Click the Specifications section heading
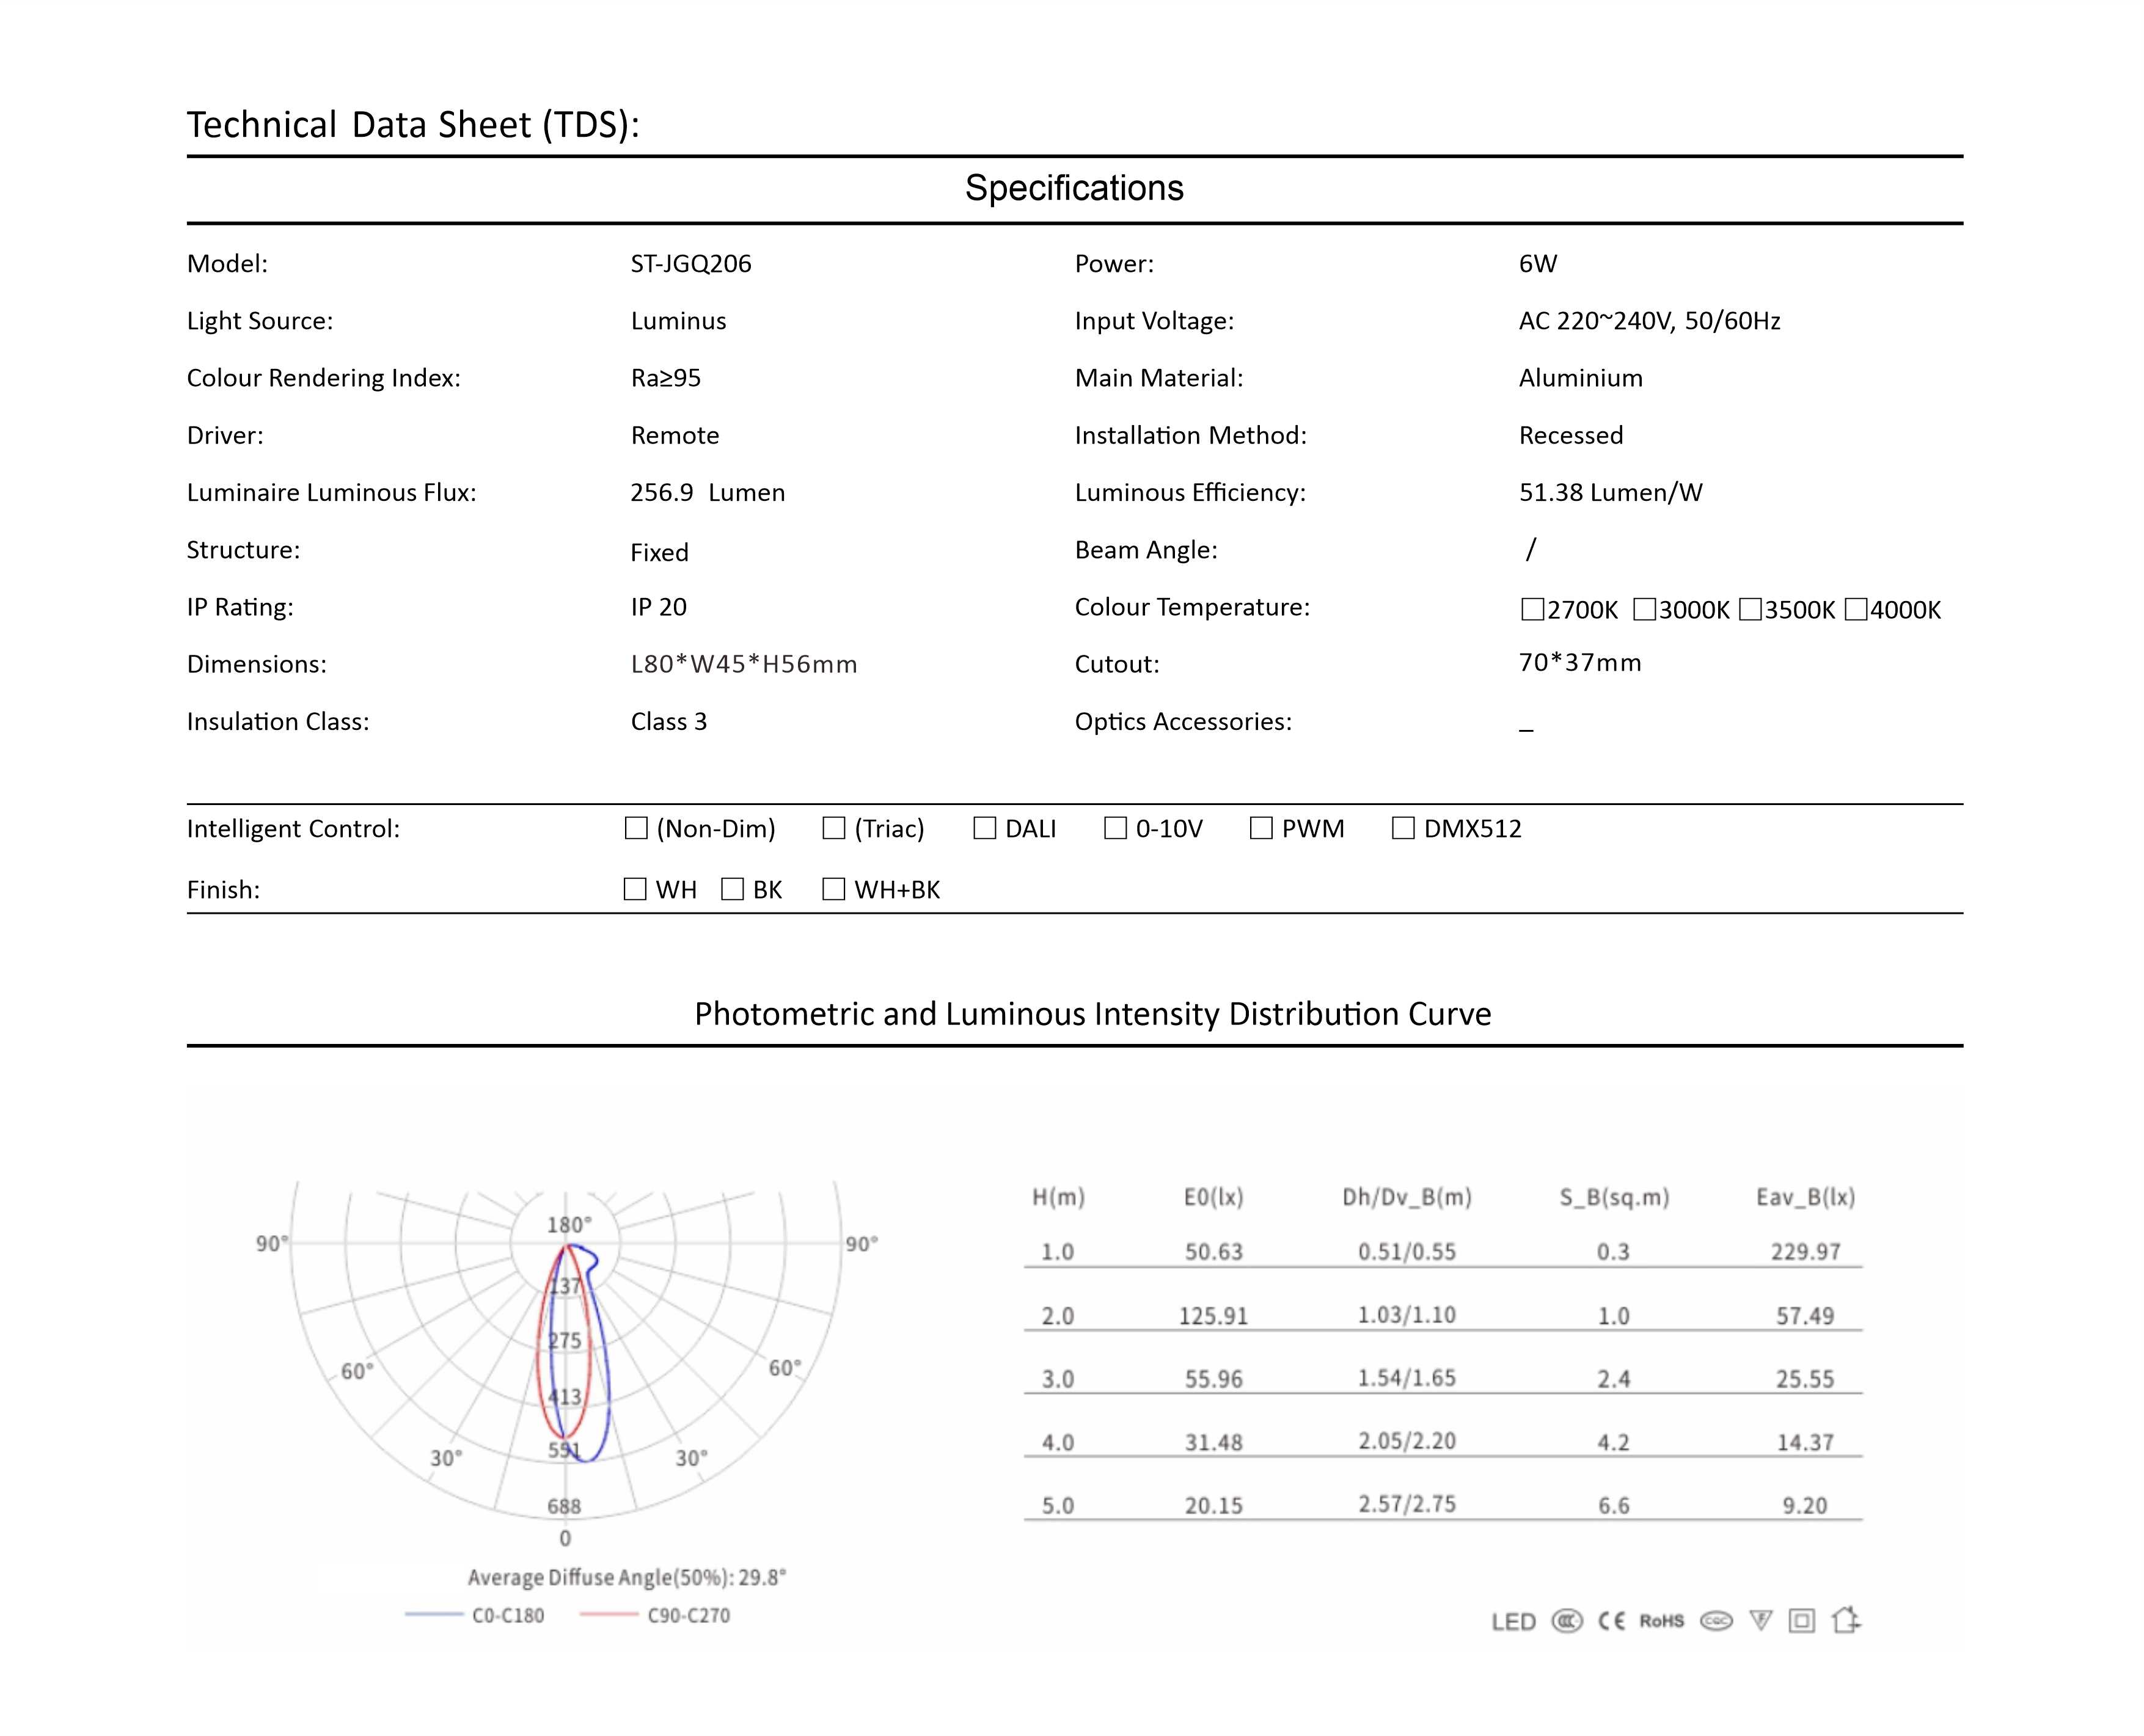Screen dimensions: 2144x1736 coord(1074,188)
